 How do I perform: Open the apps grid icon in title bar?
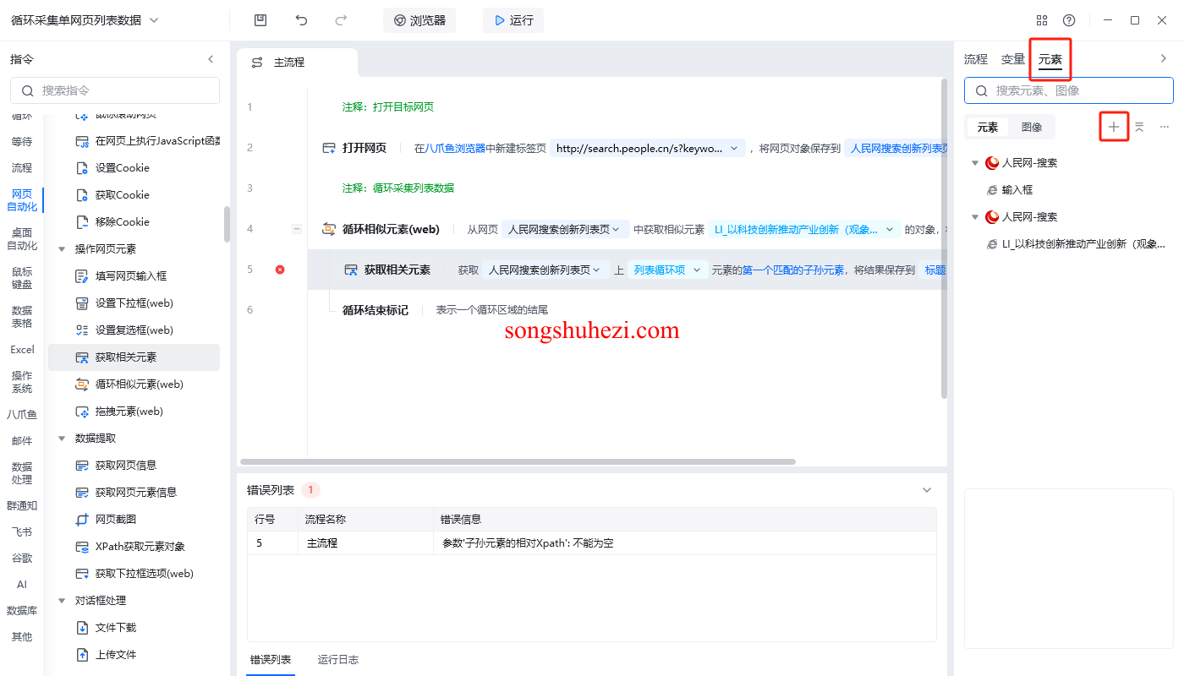(x=1042, y=20)
